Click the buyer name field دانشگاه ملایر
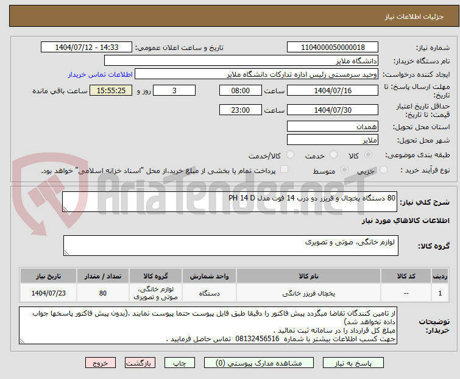This screenshot has width=460, height=379. 241,61
